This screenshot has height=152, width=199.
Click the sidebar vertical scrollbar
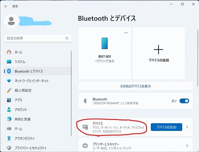pos(71,93)
